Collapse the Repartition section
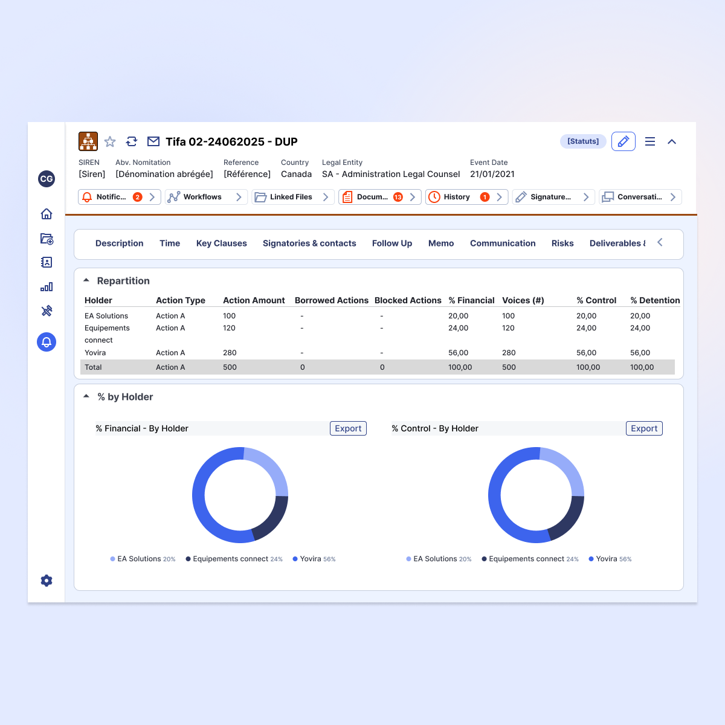The image size is (725, 725). click(x=86, y=280)
